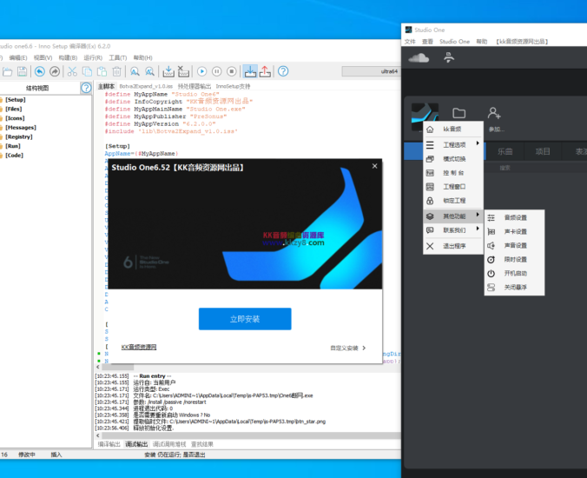Click the Help question mark in toolbar

coord(283,71)
